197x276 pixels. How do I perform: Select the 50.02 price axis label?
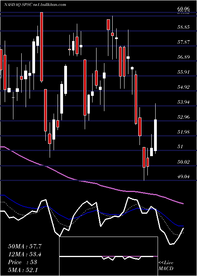183,162
